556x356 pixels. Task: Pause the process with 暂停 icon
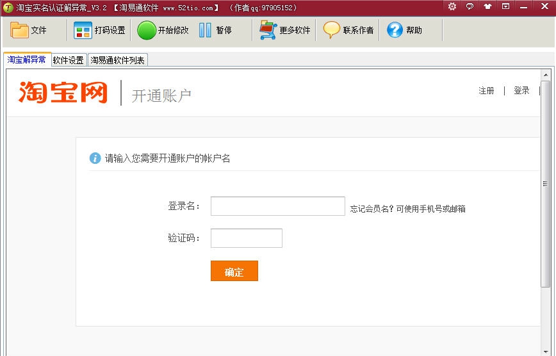tap(205, 30)
